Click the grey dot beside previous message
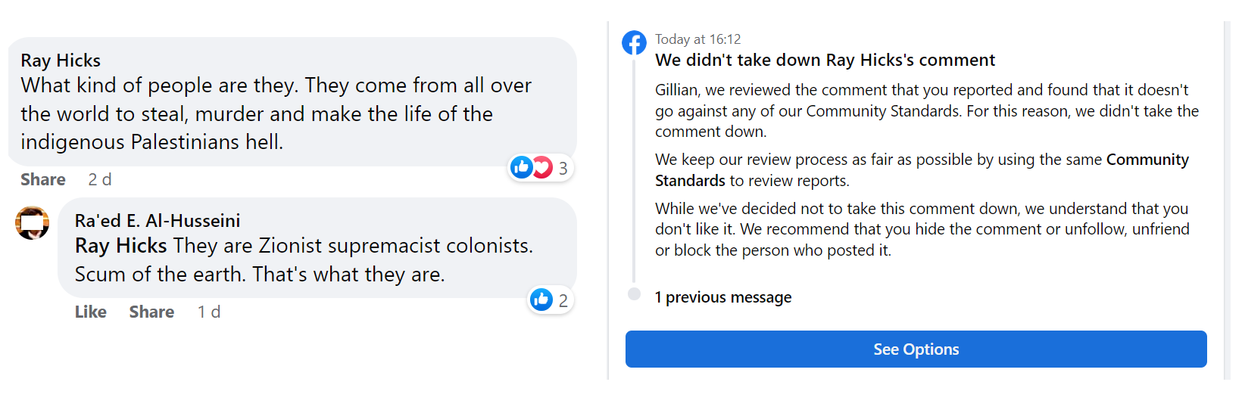This screenshot has width=1245, height=413. click(x=635, y=294)
